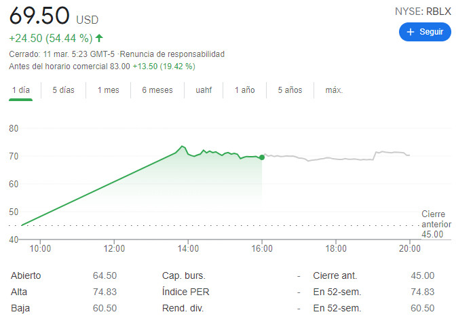Click the Seguir follow button
The image size is (473, 327).
[424, 32]
